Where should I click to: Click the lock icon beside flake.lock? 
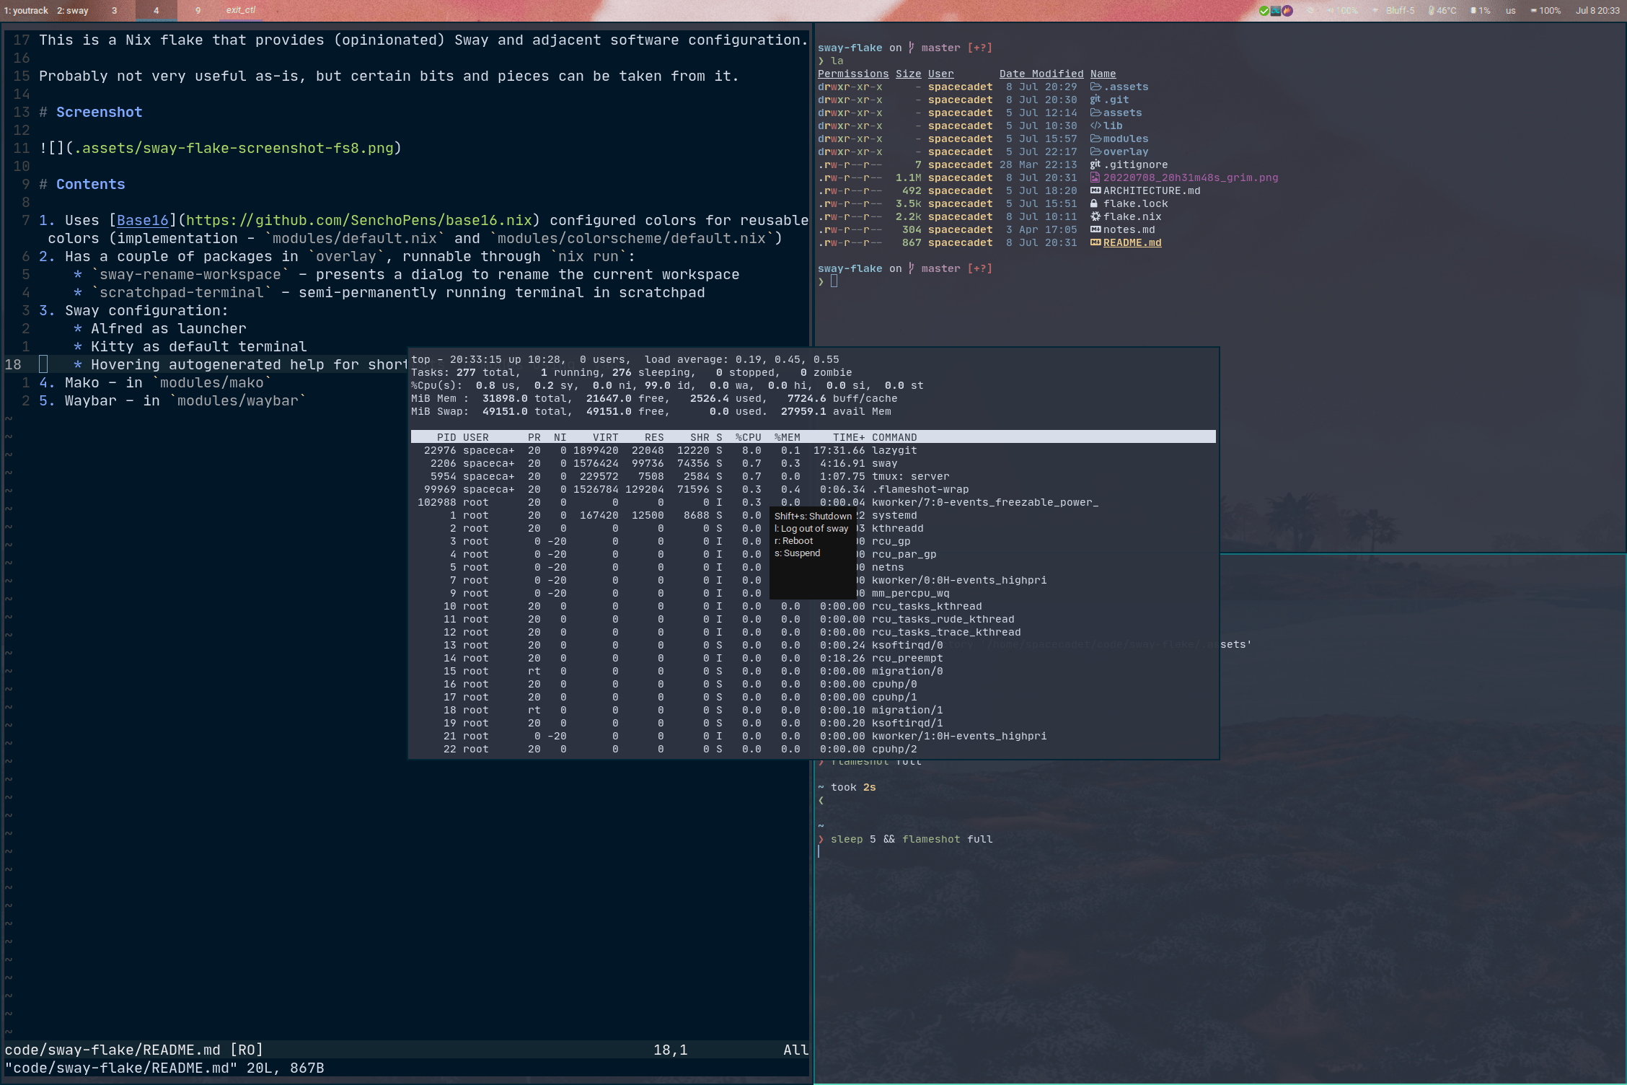[1094, 203]
